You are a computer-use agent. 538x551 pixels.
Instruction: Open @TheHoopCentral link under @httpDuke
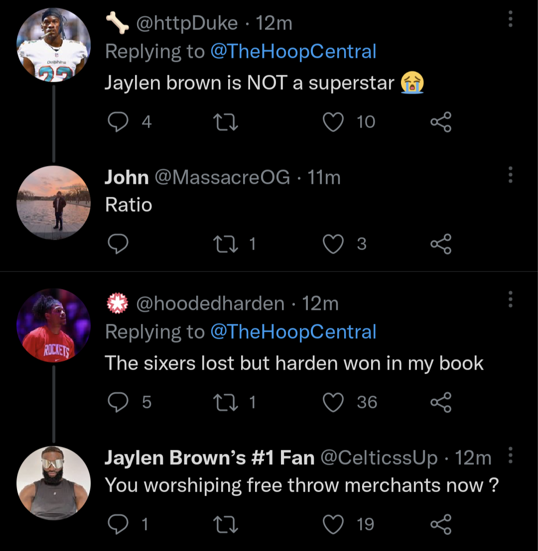pyautogui.click(x=293, y=51)
